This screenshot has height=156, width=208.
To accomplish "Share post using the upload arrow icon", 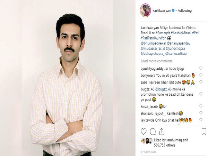I will pyautogui.click(x=162, y=132).
